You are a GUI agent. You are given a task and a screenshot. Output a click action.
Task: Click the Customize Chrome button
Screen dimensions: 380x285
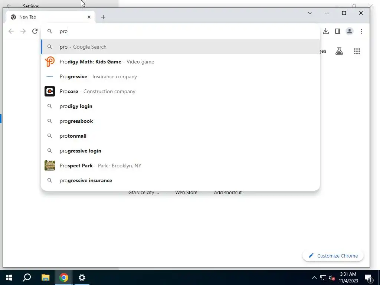click(x=333, y=256)
